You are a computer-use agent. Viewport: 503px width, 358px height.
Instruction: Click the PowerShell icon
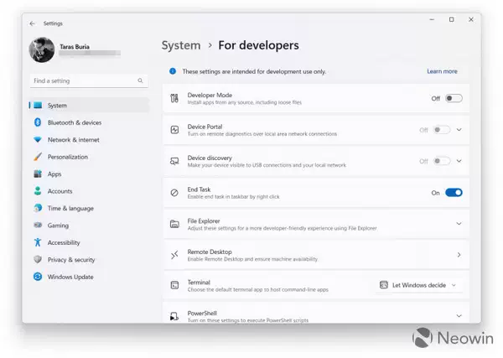coord(174,316)
